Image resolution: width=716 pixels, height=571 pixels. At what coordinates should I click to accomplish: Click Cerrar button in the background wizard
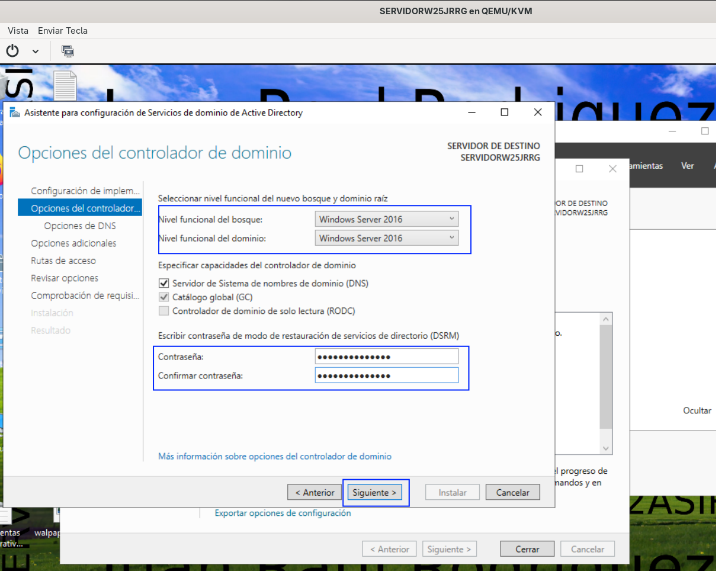pos(527,549)
